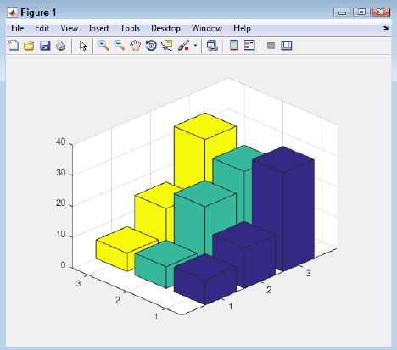Toggle the Brush/Select Data tool
This screenshot has width=397, height=350.
tap(183, 45)
